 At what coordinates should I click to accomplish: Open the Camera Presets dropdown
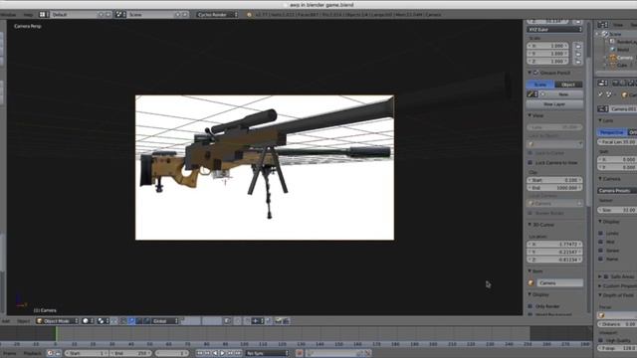click(x=617, y=191)
